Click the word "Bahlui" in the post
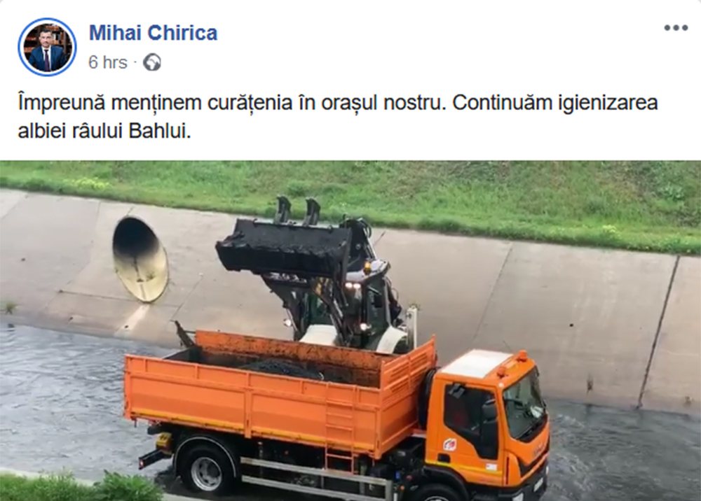 point(160,131)
